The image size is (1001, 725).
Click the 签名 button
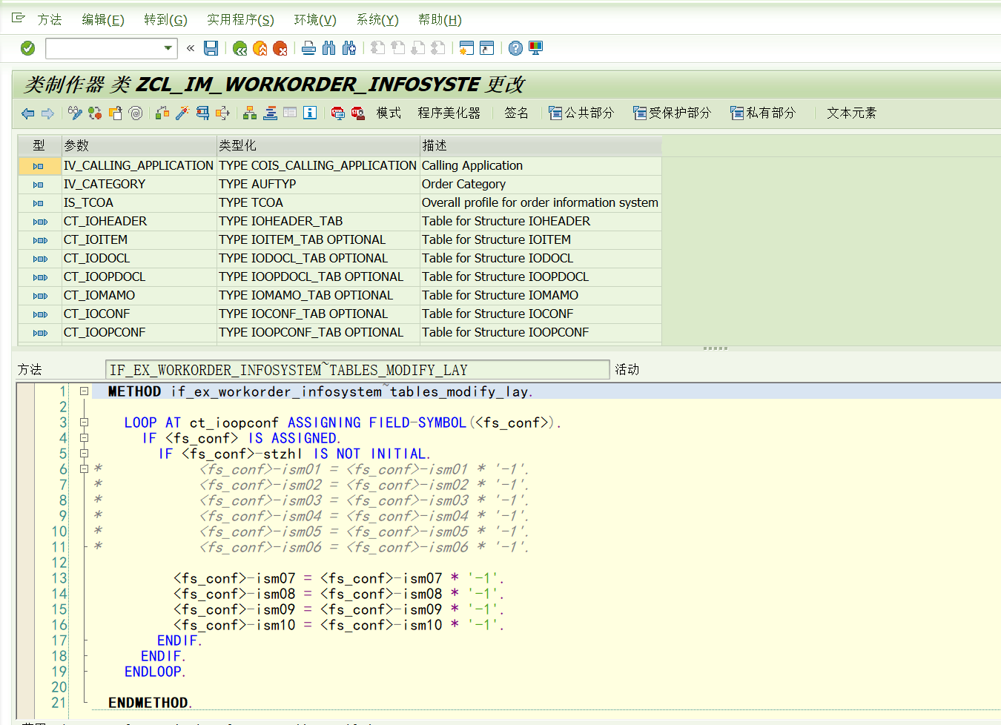coord(516,113)
